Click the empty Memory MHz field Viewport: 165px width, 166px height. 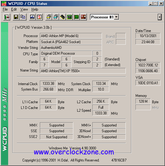(x=143, y=107)
